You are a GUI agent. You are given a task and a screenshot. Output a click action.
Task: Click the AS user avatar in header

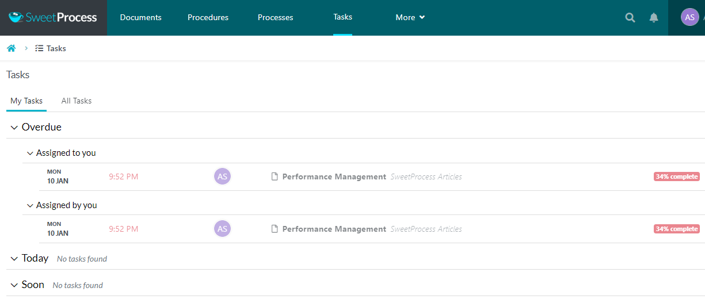(x=689, y=17)
